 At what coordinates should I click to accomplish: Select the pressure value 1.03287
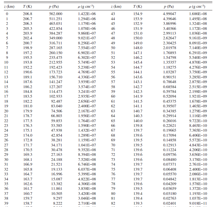coord(169,72)
